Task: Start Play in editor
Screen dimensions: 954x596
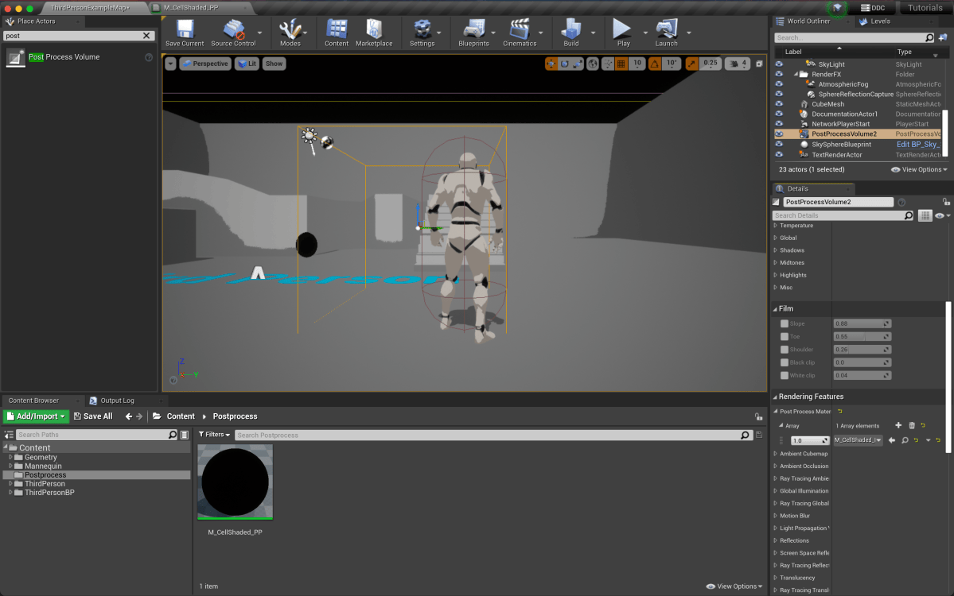Action: coord(622,33)
